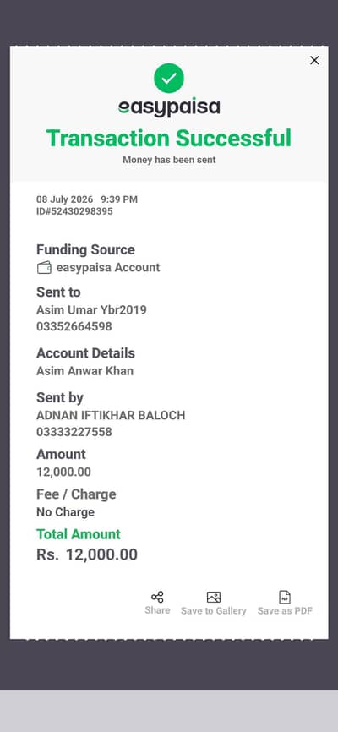
Task: Click the account holder Asim Anwar Khan
Action: [x=85, y=371]
